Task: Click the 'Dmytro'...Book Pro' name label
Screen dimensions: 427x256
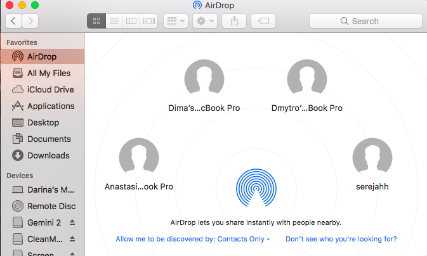Action: 307,108
